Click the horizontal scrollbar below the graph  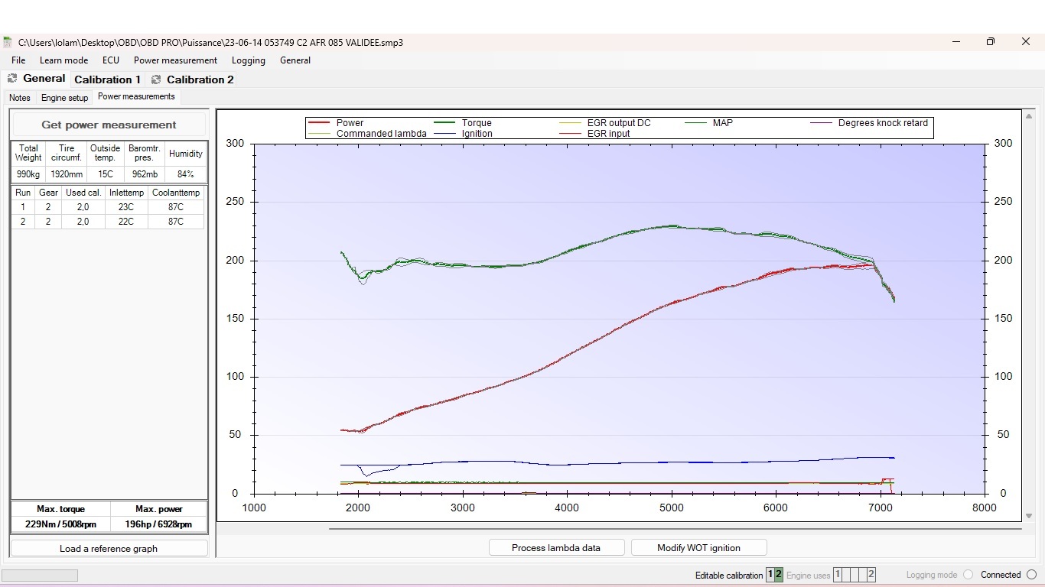point(676,528)
